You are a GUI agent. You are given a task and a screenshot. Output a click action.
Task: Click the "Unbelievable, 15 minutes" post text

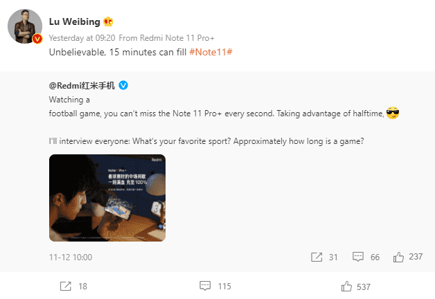[118, 53]
